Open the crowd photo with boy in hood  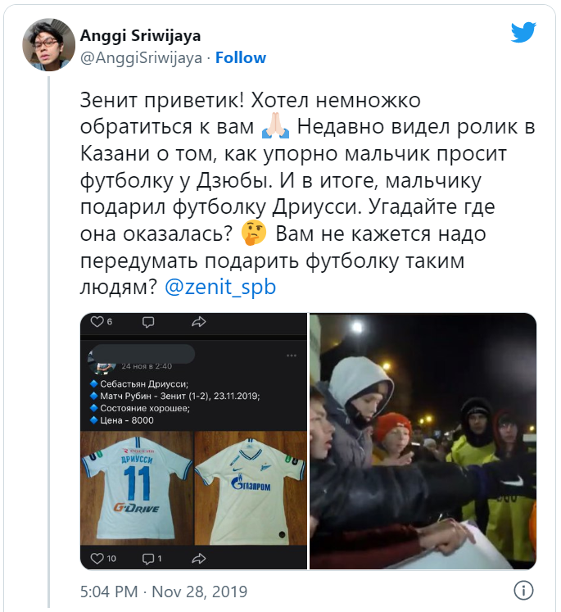pos(423,441)
